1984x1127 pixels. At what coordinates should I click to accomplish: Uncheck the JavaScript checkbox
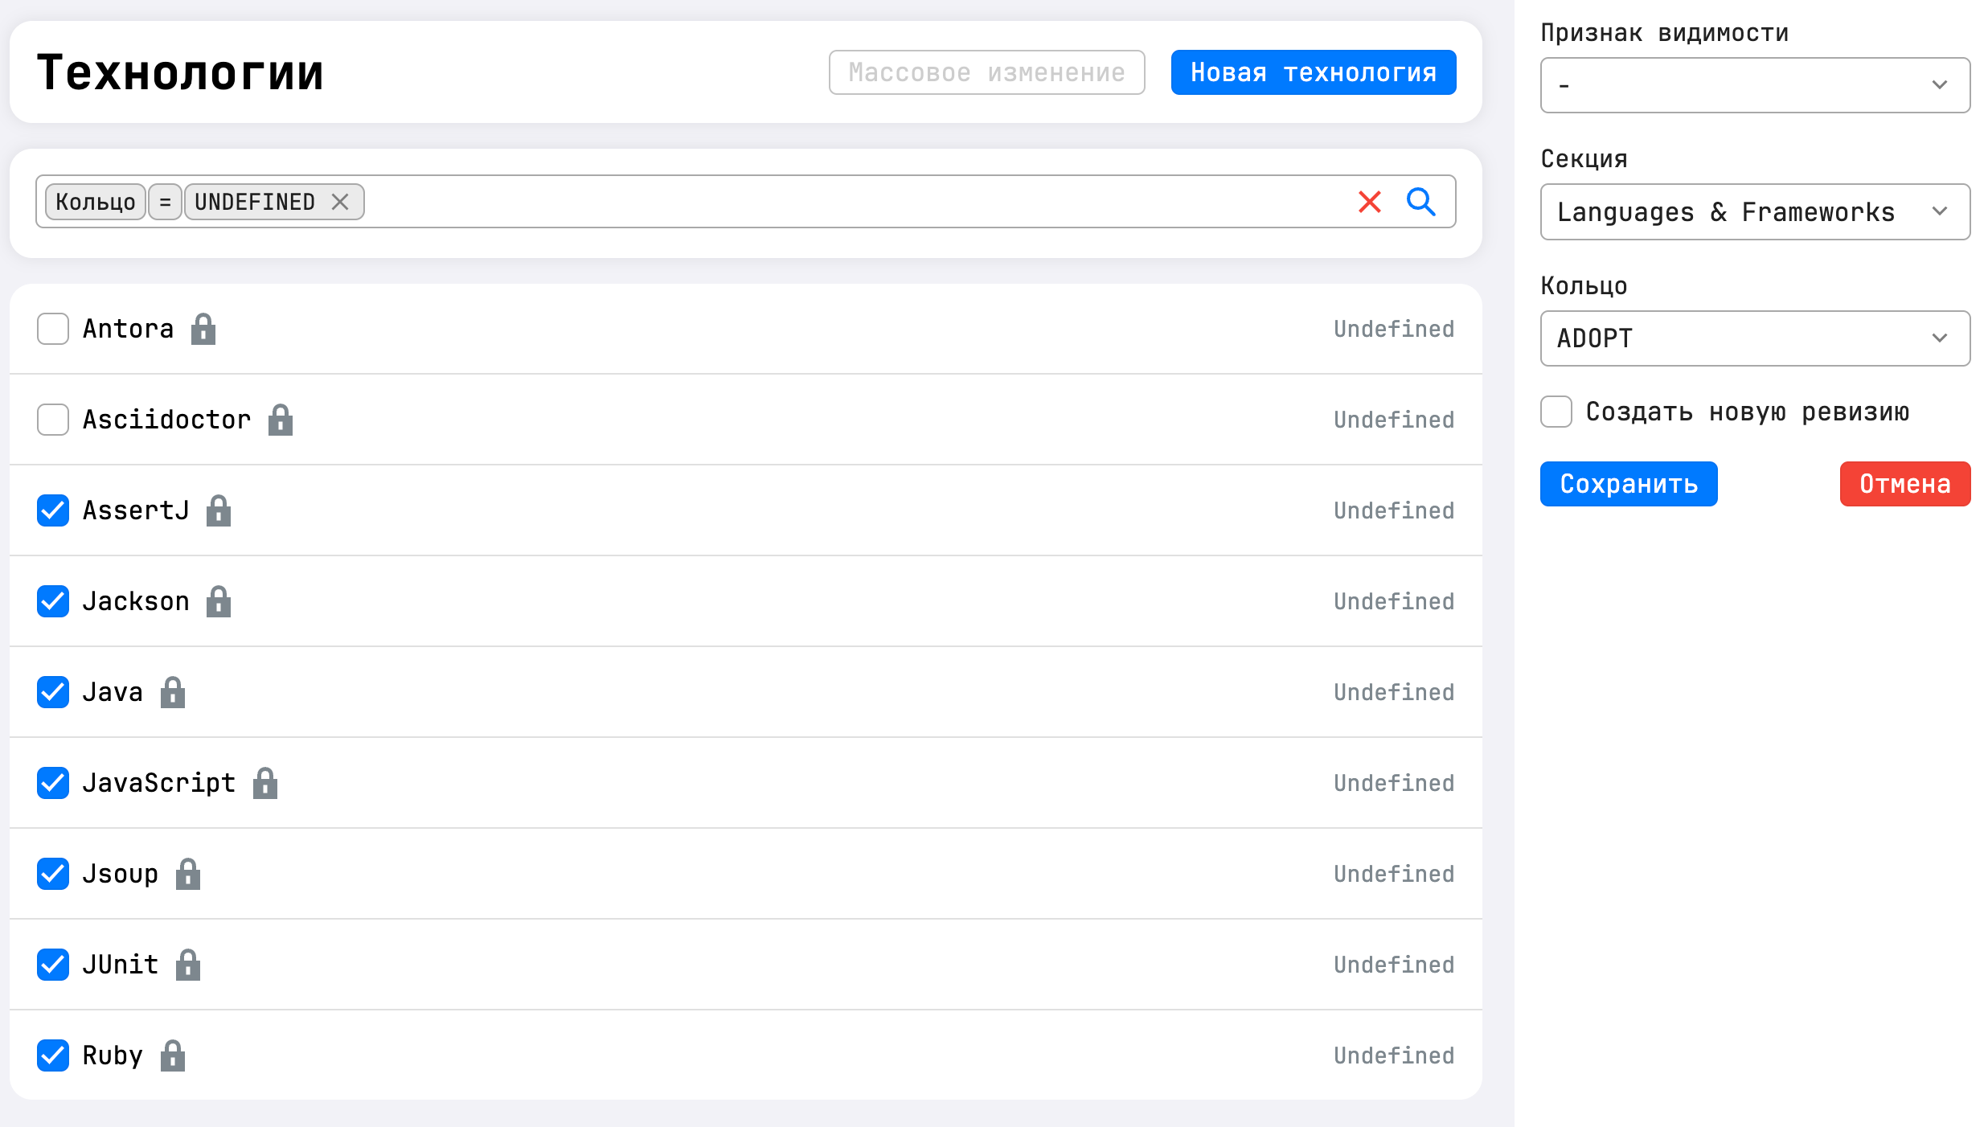click(x=53, y=783)
